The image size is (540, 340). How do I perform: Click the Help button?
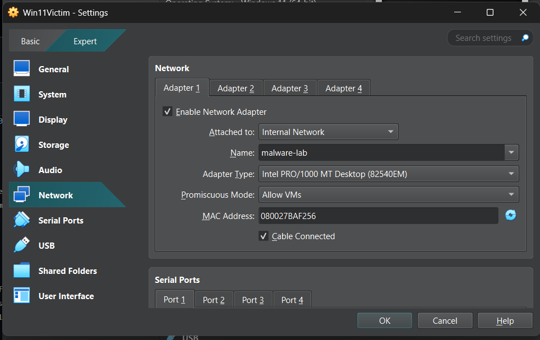(504, 320)
